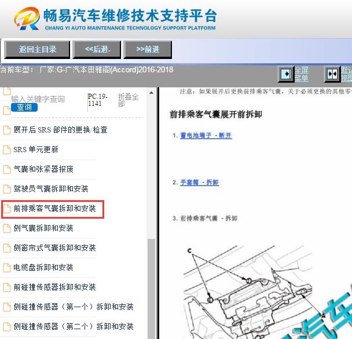Viewport: 352px width, 339px height.
Task: Open 侧窗帘式气囊拆卸和安装 item
Action: tap(54, 248)
